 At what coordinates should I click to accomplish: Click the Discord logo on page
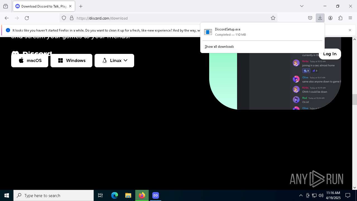click(x=32, y=53)
